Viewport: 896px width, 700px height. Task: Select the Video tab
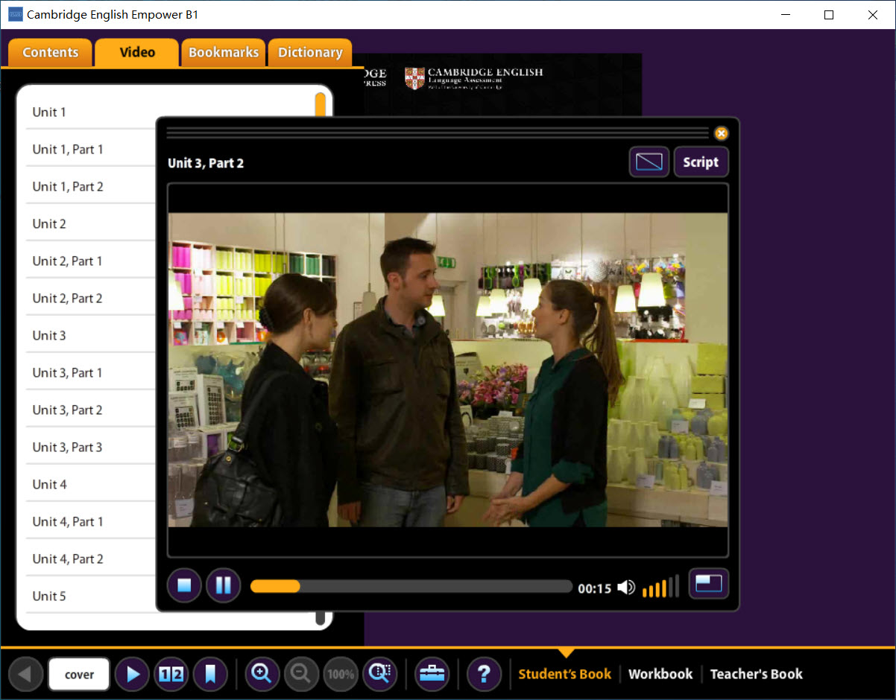click(x=137, y=53)
